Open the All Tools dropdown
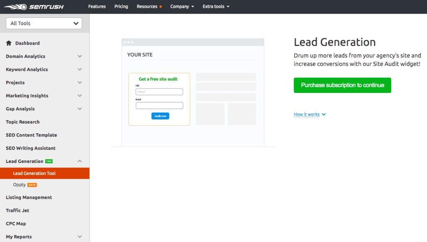Screen dimensions: 427x242 point(43,23)
